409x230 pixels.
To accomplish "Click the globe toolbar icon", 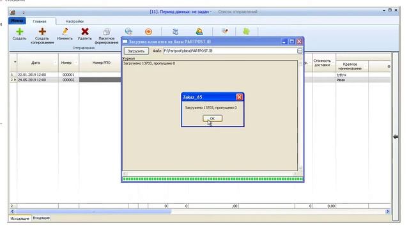I will pos(128,32).
